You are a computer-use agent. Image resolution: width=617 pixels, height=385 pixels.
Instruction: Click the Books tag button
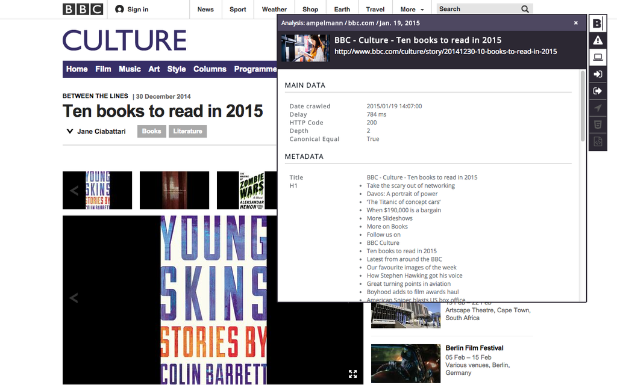pyautogui.click(x=151, y=131)
